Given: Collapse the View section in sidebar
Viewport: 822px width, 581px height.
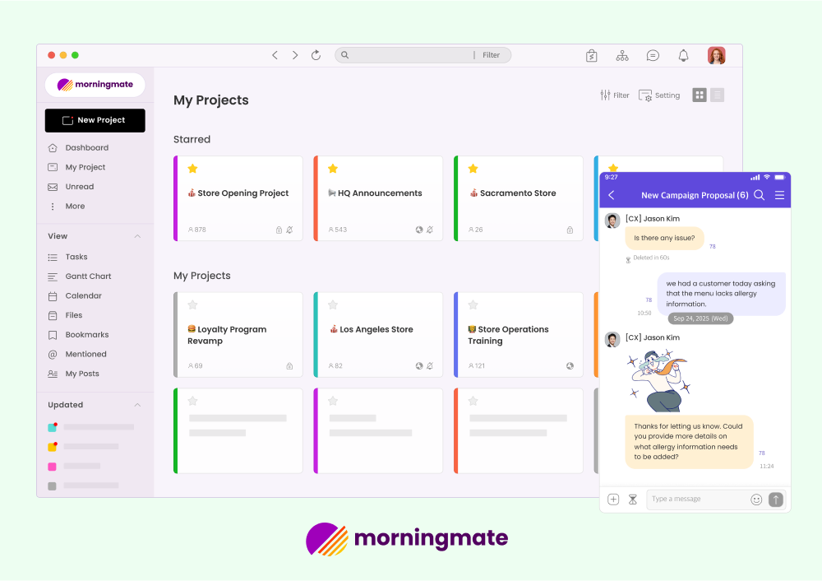Looking at the screenshot, I should (137, 236).
